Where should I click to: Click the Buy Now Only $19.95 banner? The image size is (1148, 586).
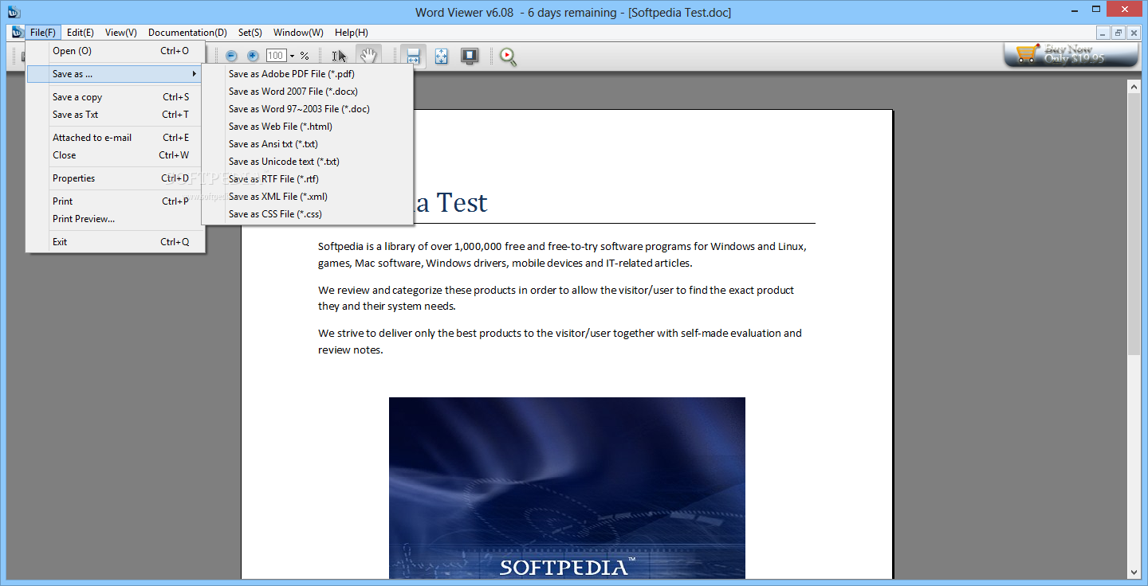pyautogui.click(x=1071, y=54)
